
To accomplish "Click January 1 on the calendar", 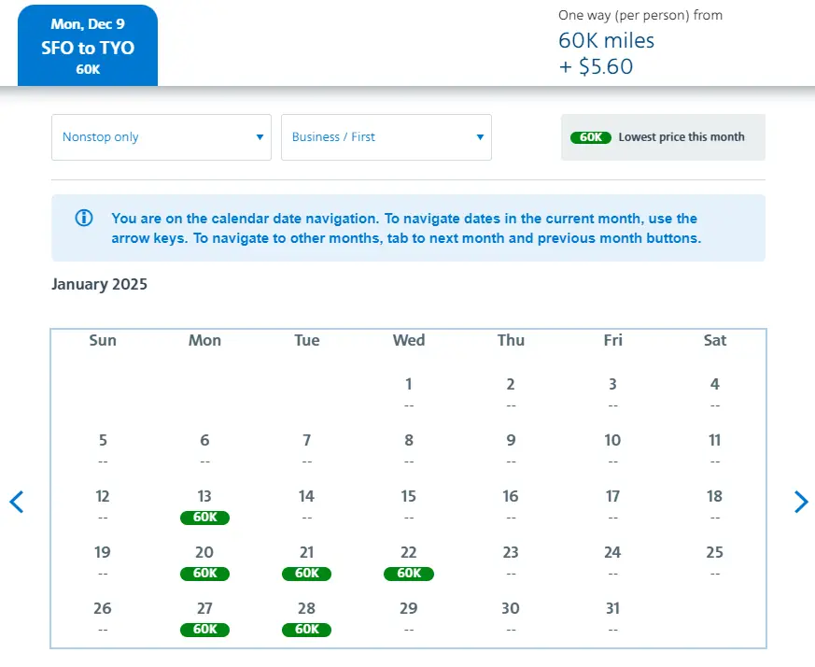I will click(x=408, y=392).
